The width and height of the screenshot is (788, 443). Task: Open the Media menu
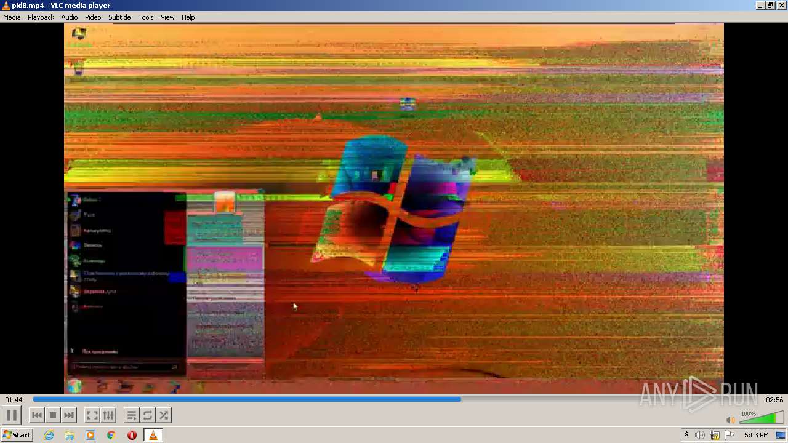[x=12, y=17]
